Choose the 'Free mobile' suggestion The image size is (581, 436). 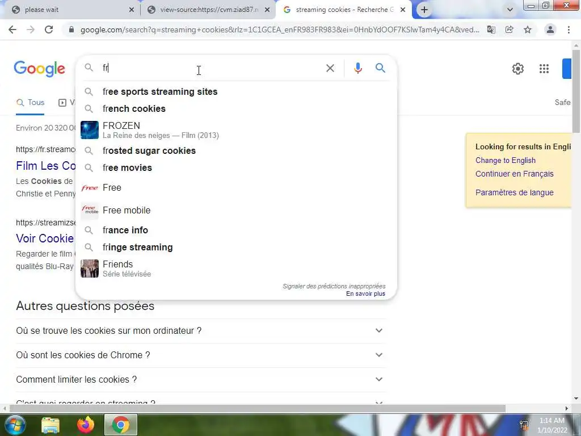click(x=236, y=210)
